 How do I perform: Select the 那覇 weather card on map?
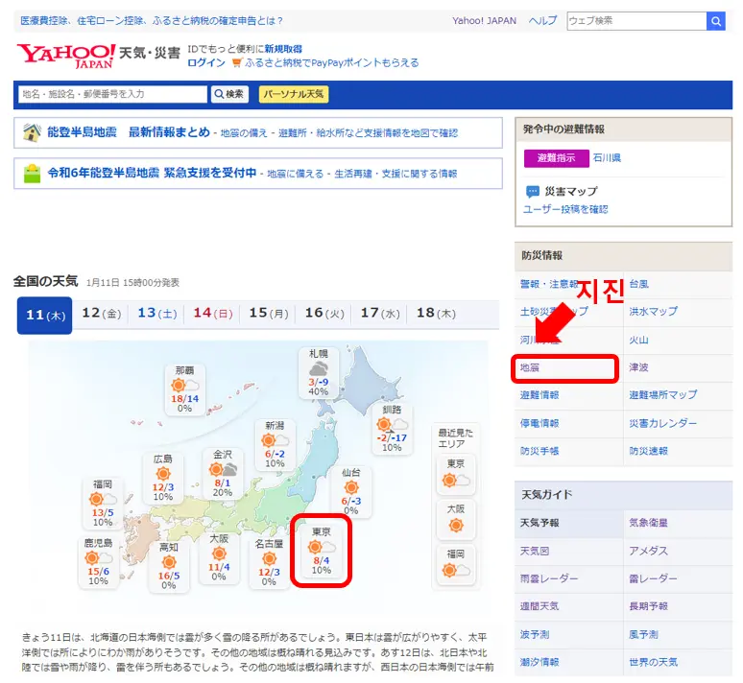click(185, 389)
